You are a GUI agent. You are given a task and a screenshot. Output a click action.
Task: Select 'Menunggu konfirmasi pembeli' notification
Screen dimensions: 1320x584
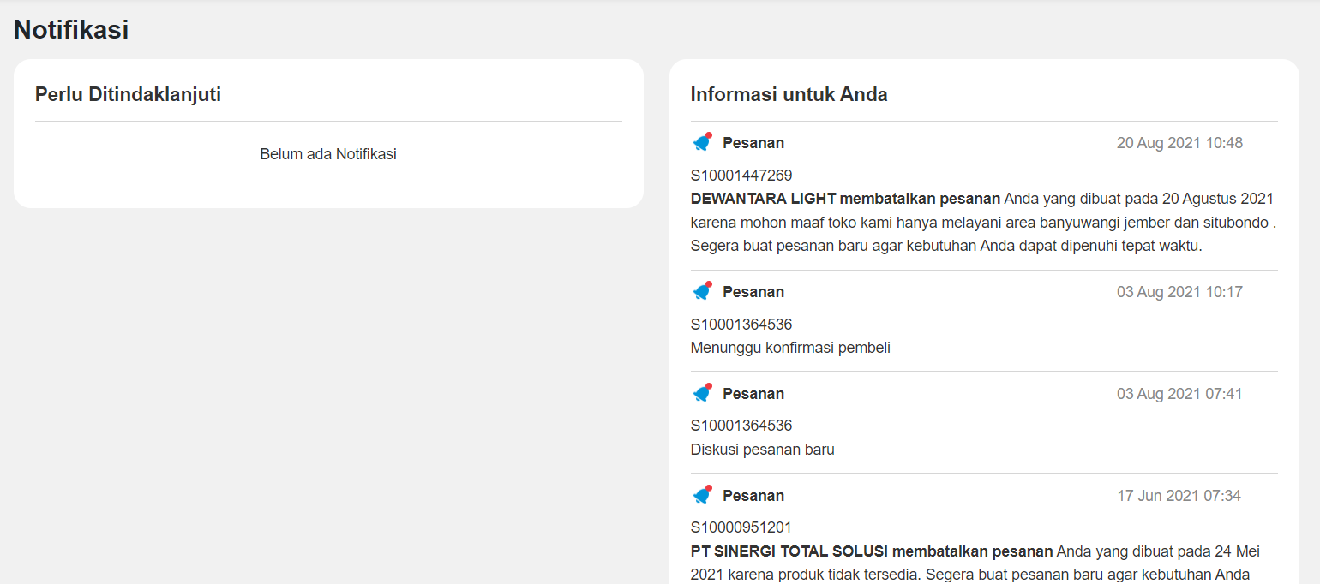click(790, 348)
